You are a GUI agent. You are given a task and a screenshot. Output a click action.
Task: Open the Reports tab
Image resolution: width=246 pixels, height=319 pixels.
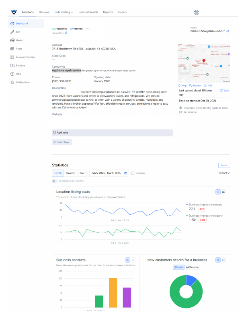108,12
